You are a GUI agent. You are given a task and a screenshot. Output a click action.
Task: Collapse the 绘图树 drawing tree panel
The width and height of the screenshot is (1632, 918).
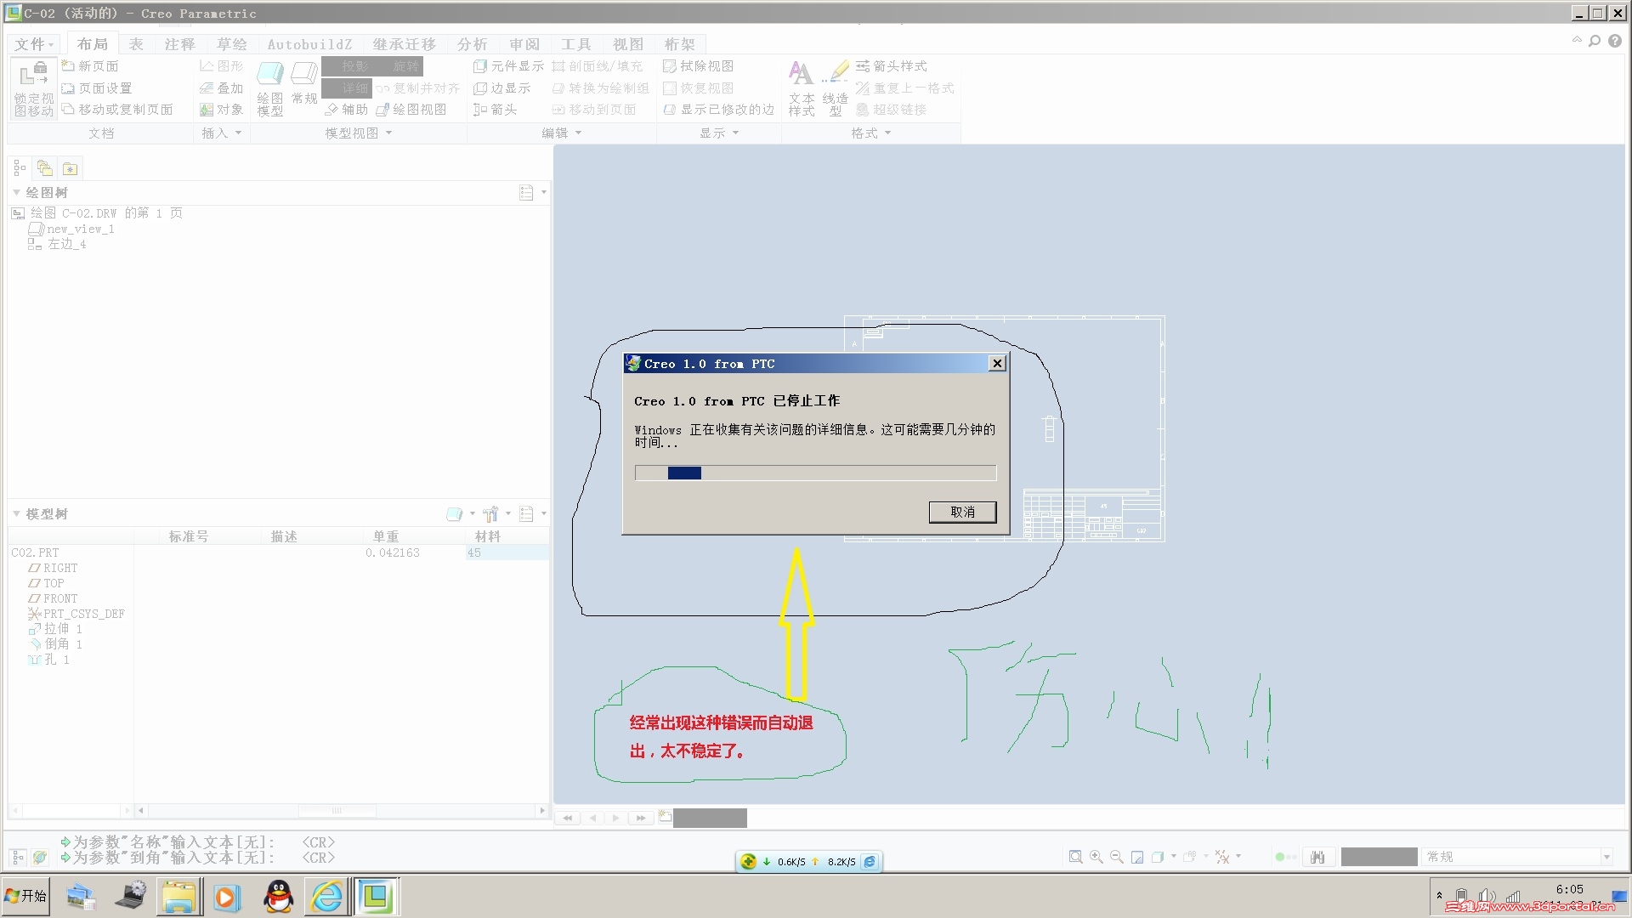pos(16,192)
